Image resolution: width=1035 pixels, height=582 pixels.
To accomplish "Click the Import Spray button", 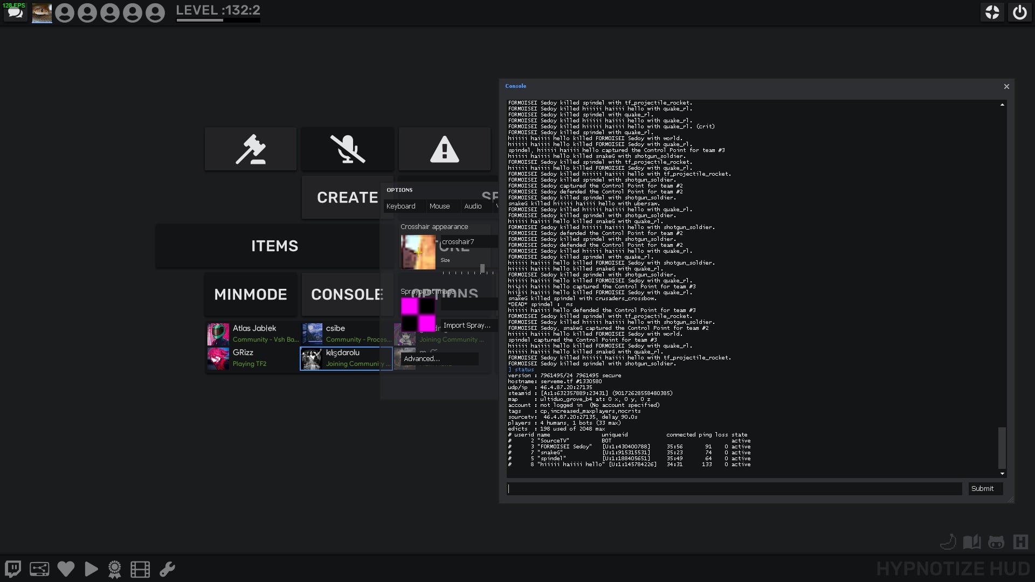I will (467, 325).
